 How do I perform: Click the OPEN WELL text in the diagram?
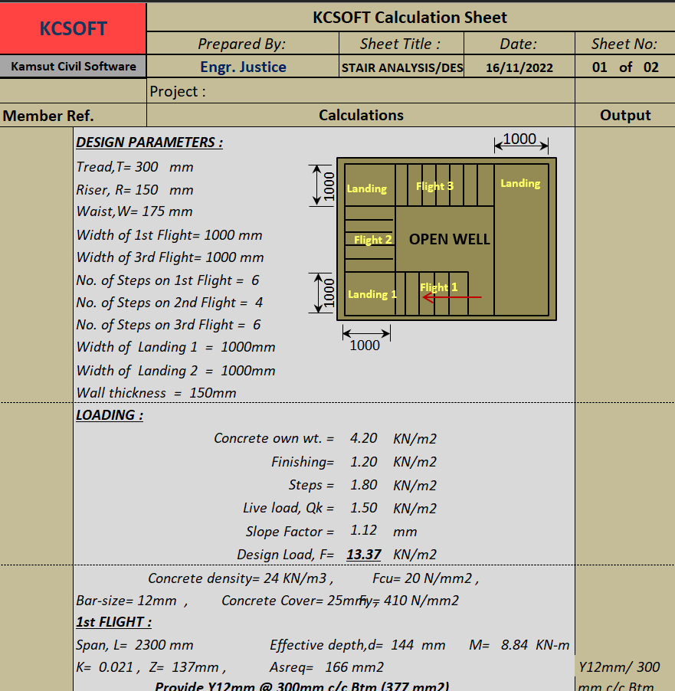click(x=448, y=239)
